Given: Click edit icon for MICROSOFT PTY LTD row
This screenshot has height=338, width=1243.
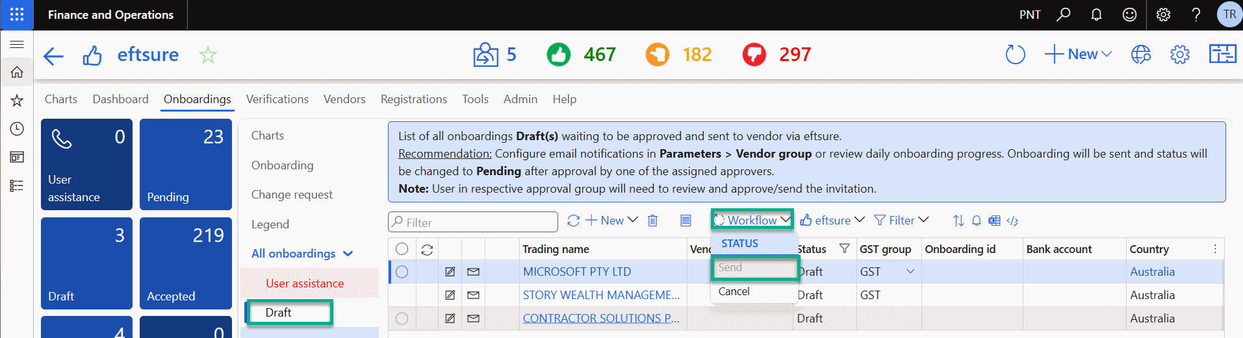Looking at the screenshot, I should [x=450, y=272].
